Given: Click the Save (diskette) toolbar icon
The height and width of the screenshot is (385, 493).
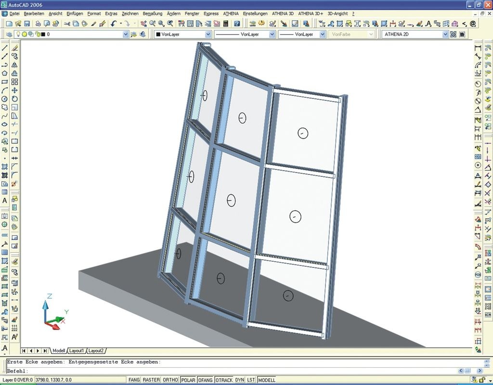Looking at the screenshot, I should (x=27, y=24).
